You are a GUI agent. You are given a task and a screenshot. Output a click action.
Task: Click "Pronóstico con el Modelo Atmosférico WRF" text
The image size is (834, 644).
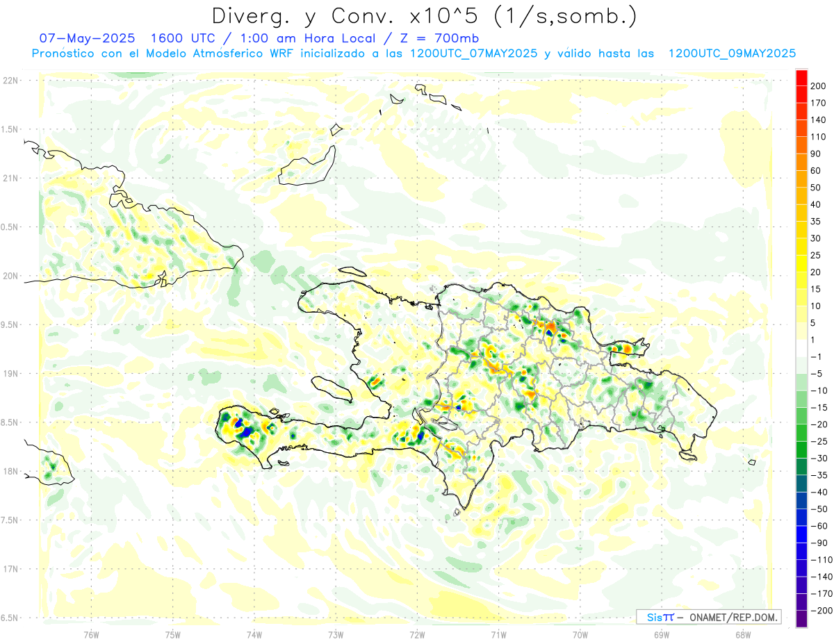163,53
